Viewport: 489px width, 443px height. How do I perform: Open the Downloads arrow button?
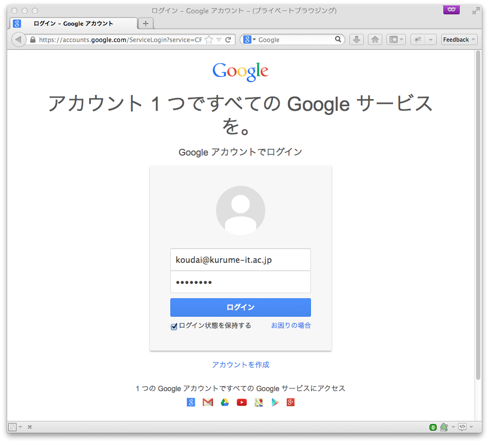pyautogui.click(x=357, y=40)
